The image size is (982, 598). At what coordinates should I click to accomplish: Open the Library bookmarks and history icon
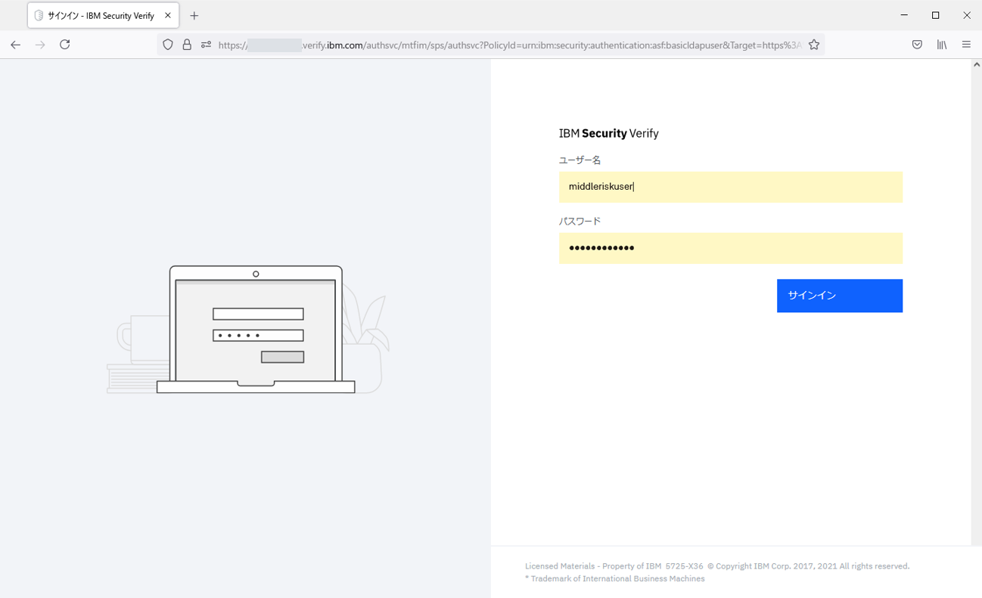click(x=942, y=45)
